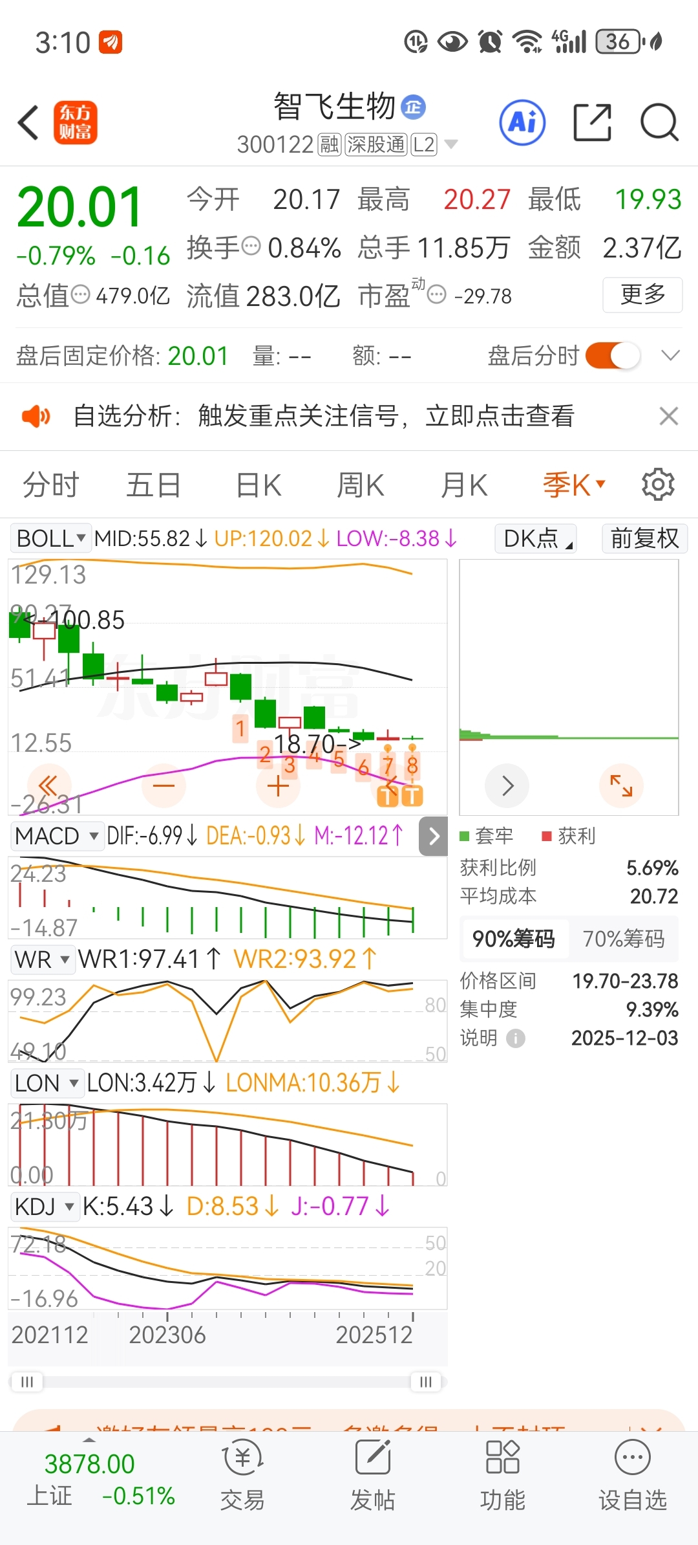The height and width of the screenshot is (1545, 698).
Task: Tap the 深股通 tag
Action: [376, 144]
